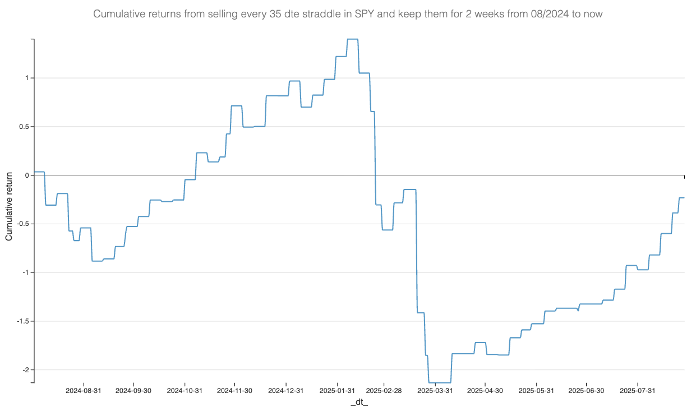Image resolution: width=696 pixels, height=416 pixels.
Task: Click the 2025-07-31 date label
Action: pyautogui.click(x=638, y=391)
